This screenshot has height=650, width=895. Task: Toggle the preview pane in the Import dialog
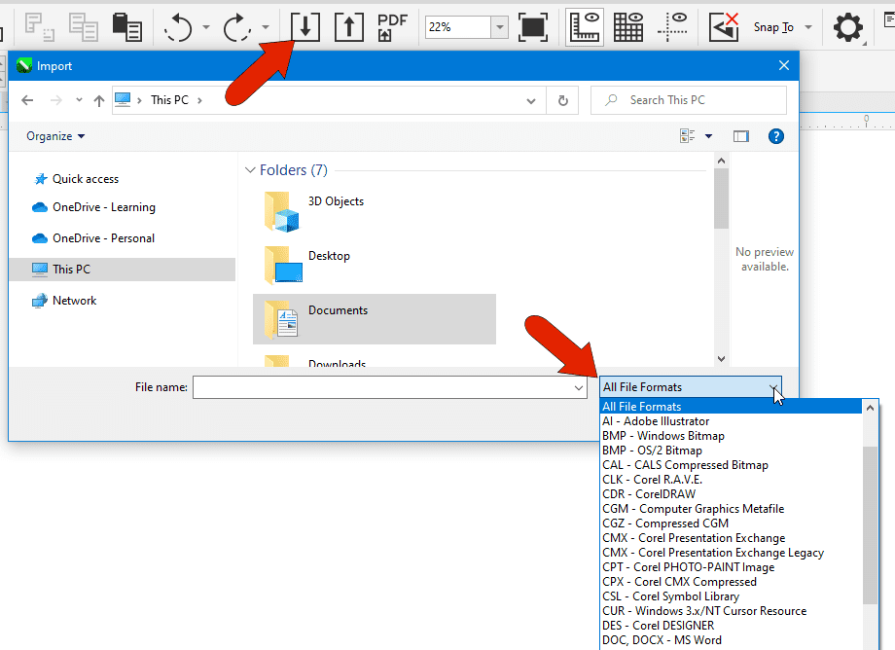click(x=741, y=135)
